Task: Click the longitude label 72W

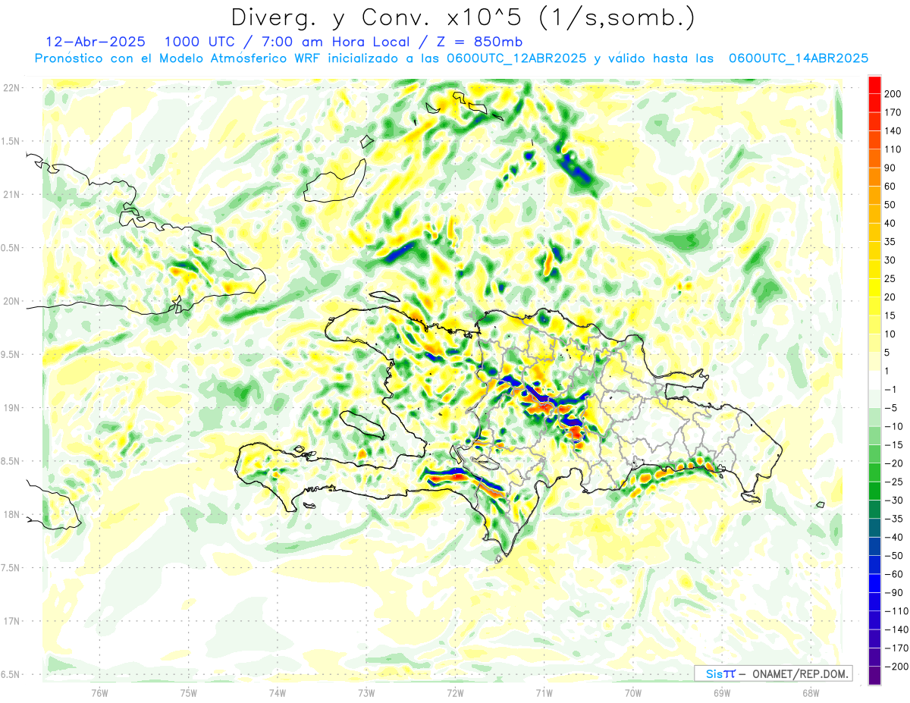Action: click(455, 692)
